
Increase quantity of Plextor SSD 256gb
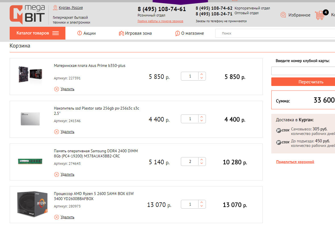[x=202, y=117]
